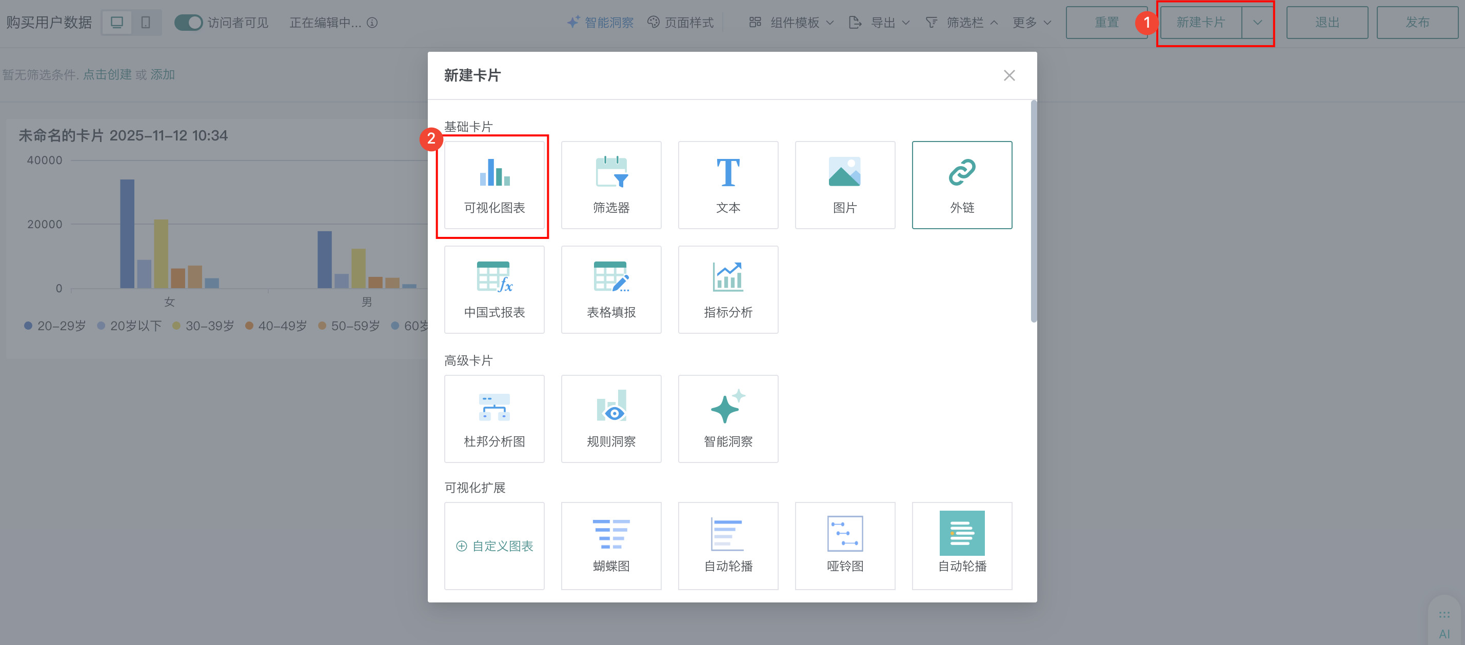Viewport: 1465px width, 645px height.
Task: Select the 图片 image card
Action: [844, 185]
